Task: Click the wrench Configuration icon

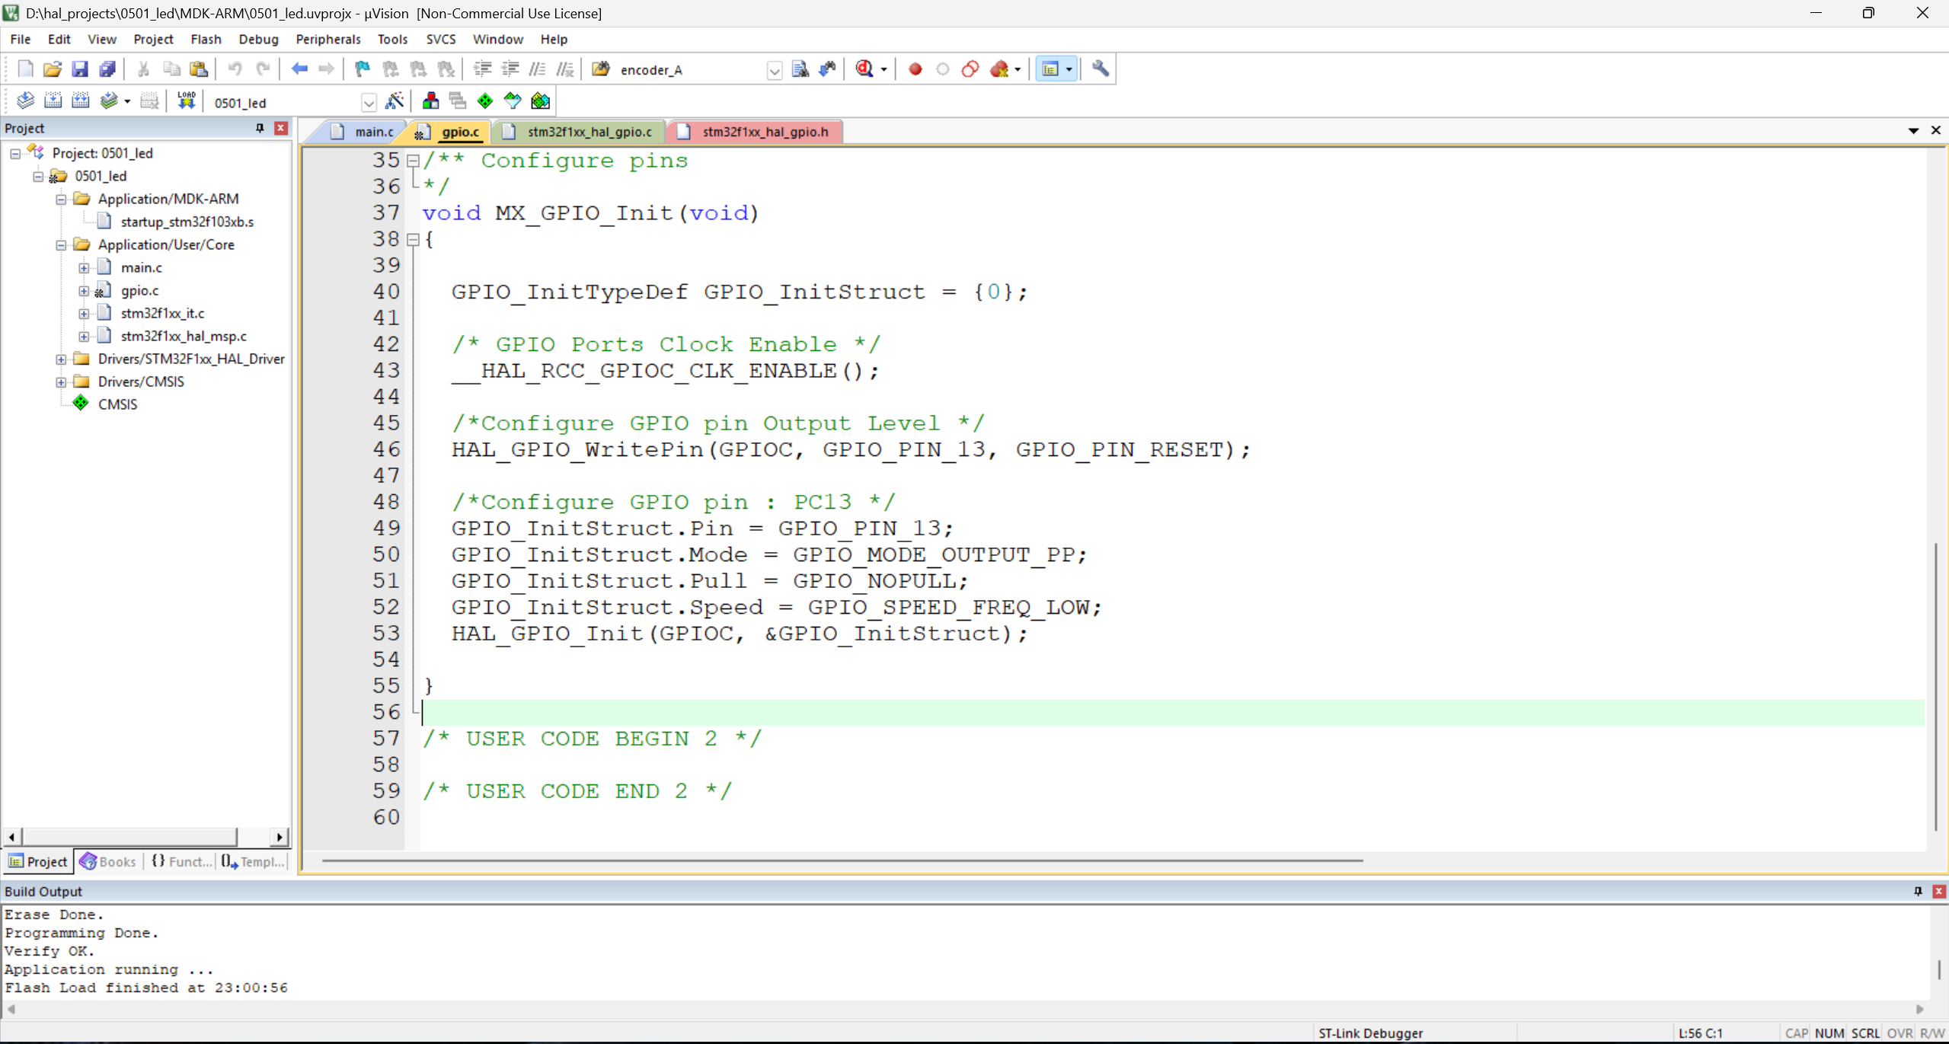Action: [1100, 69]
